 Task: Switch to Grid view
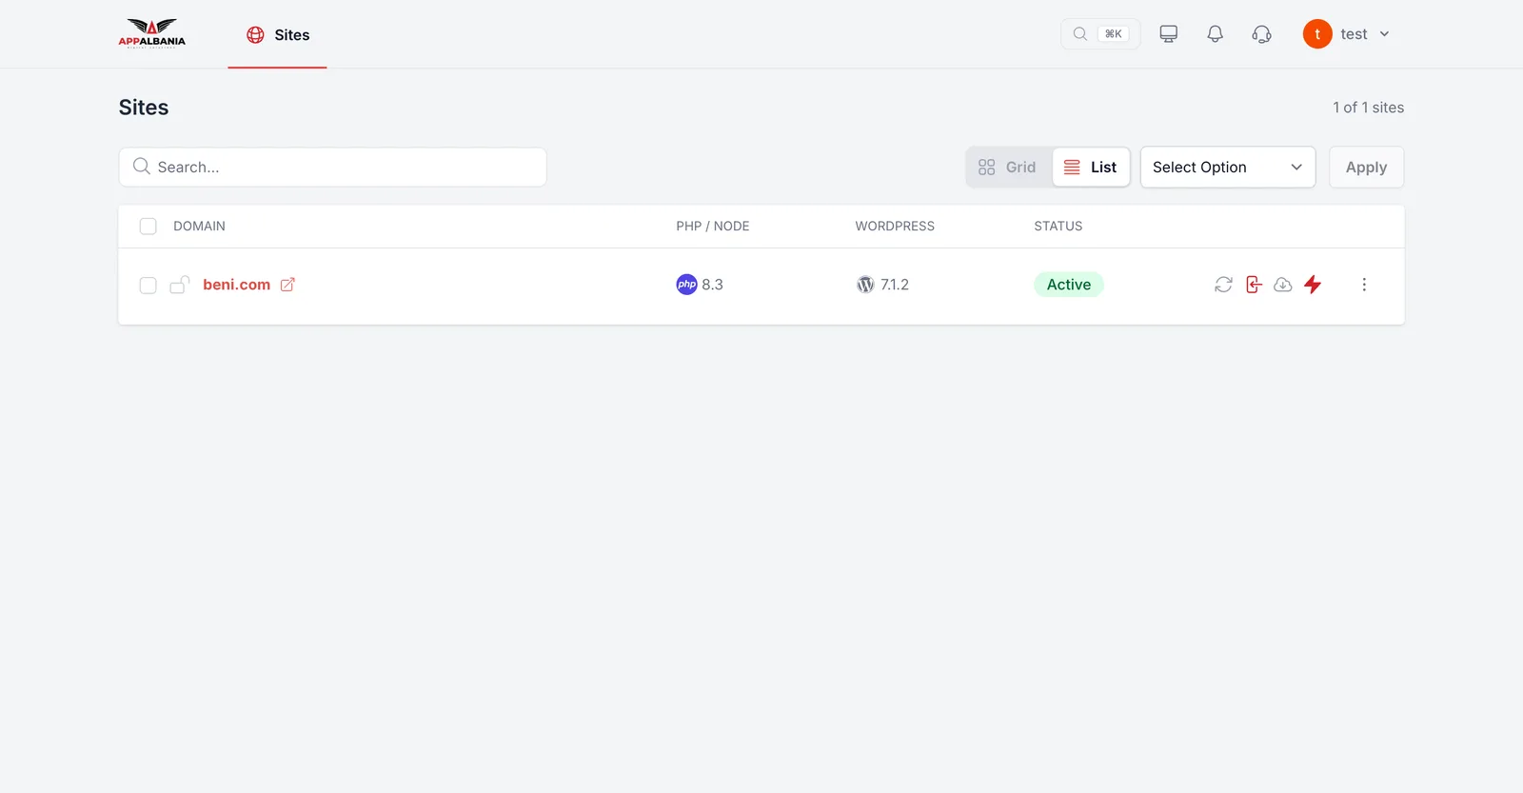point(1008,168)
